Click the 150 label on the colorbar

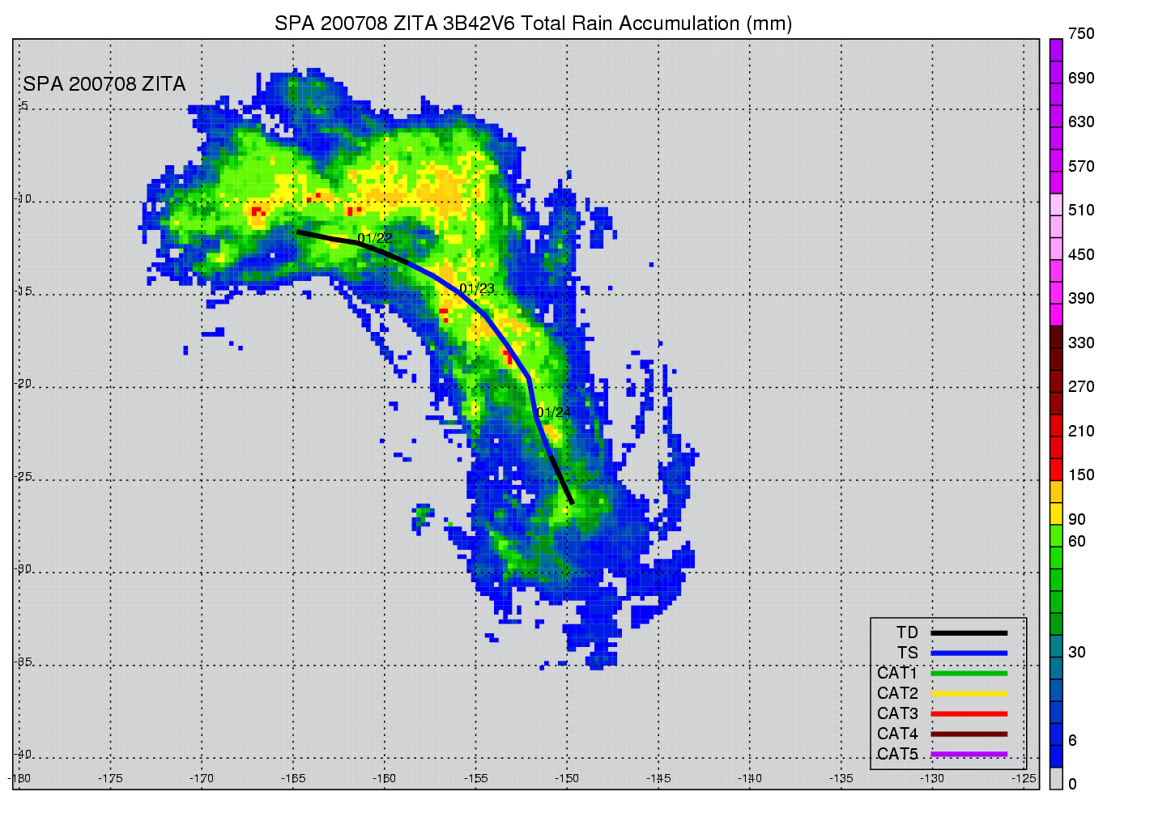click(1080, 475)
